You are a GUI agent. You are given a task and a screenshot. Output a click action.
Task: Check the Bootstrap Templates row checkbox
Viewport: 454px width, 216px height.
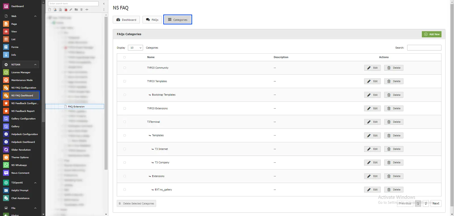[125, 95]
